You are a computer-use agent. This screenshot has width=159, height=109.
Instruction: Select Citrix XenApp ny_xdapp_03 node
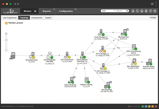101,33
